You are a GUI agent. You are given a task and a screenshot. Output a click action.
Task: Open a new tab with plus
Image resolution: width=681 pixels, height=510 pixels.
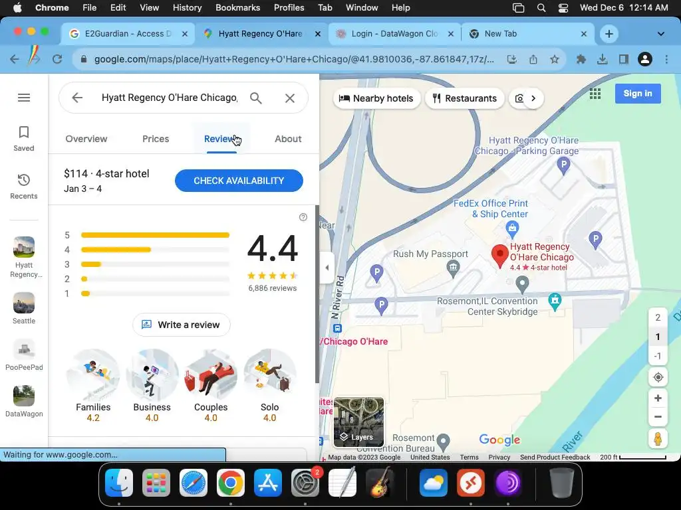609,34
